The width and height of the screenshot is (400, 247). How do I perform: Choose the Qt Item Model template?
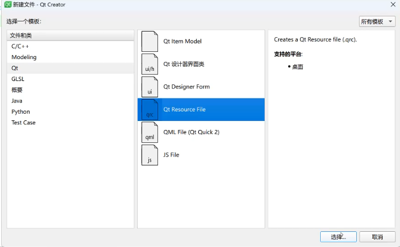click(201, 42)
